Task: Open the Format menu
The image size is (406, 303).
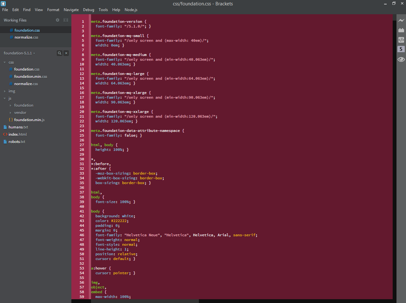Action: click(x=53, y=10)
